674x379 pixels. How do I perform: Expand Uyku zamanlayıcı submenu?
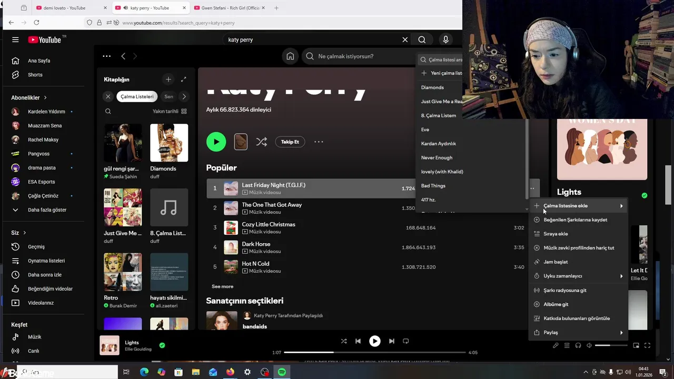579,276
